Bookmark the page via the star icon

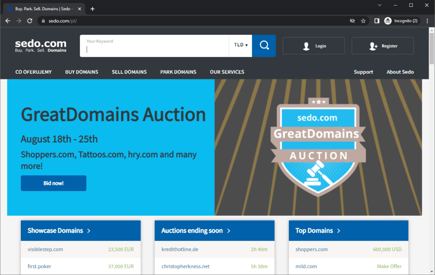363,20
